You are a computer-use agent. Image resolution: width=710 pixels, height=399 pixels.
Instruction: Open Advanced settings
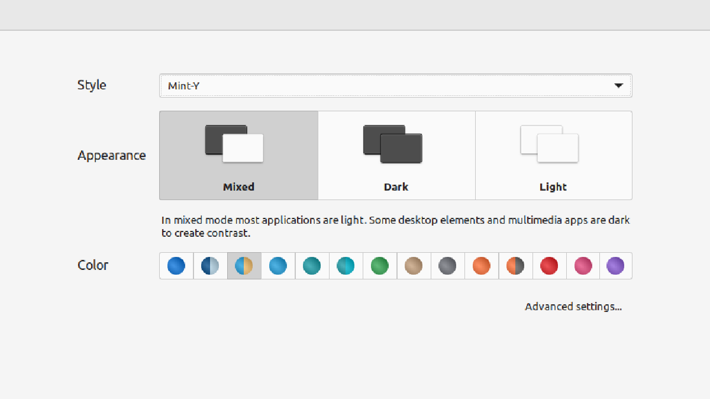tap(573, 306)
